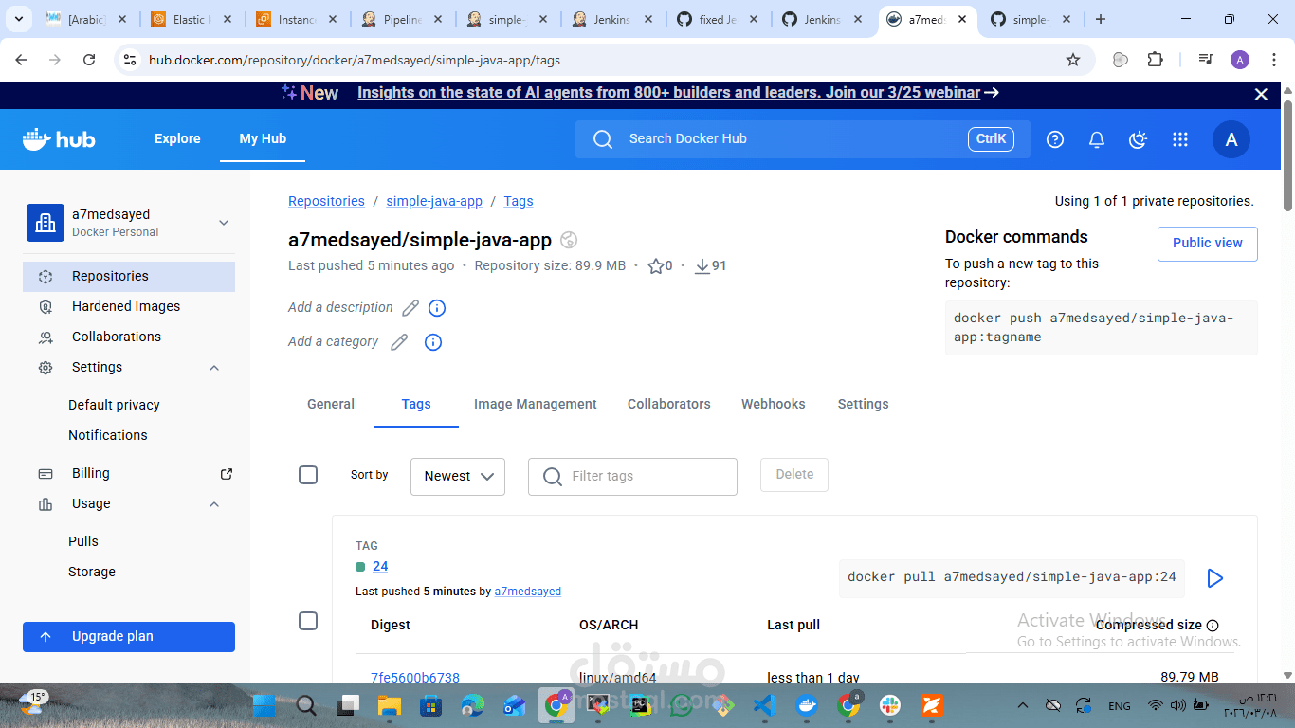Viewport: 1295px width, 728px height.
Task: Go back to the previous page
Action: [x=21, y=60]
